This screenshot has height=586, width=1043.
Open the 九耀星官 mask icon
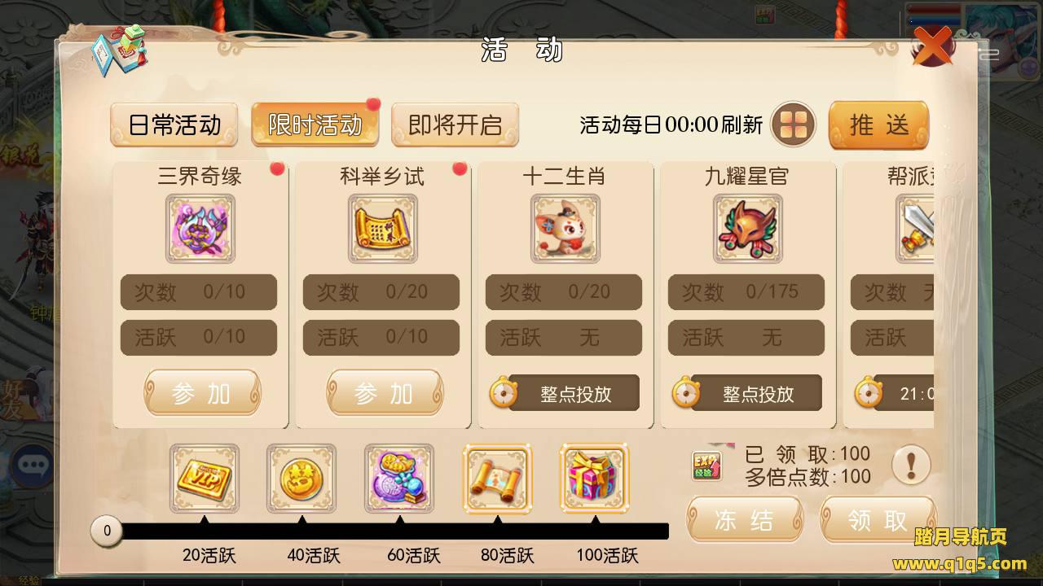[748, 229]
